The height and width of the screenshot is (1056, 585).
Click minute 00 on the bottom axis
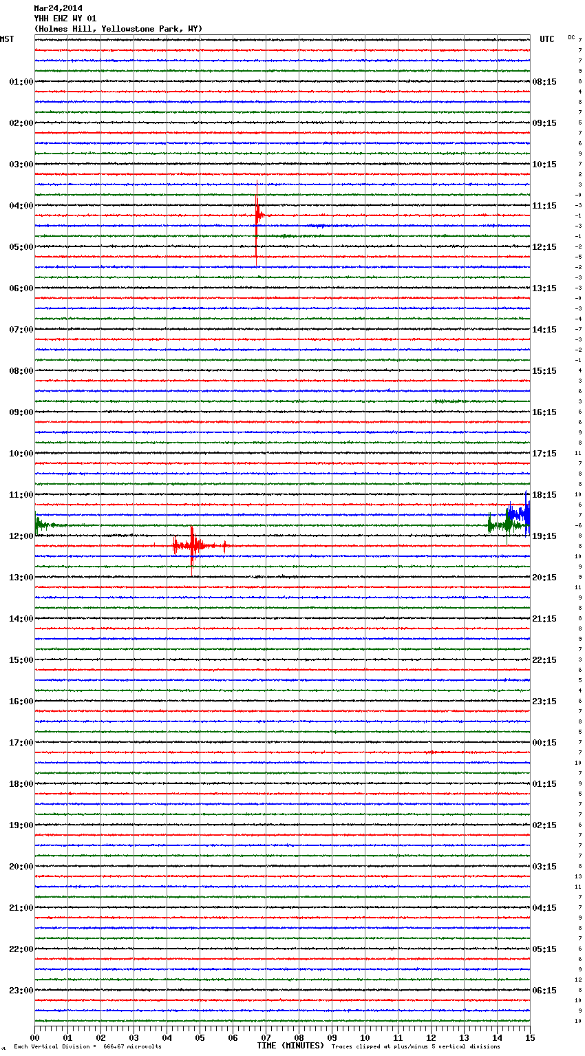(x=34, y=1037)
